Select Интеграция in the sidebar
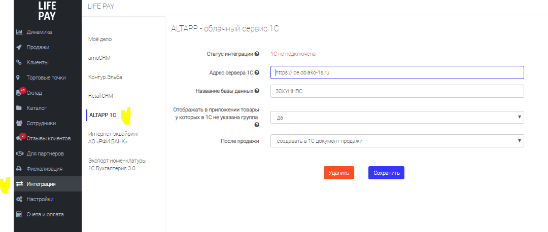Viewport: 548px width, 232px height. tap(48, 184)
